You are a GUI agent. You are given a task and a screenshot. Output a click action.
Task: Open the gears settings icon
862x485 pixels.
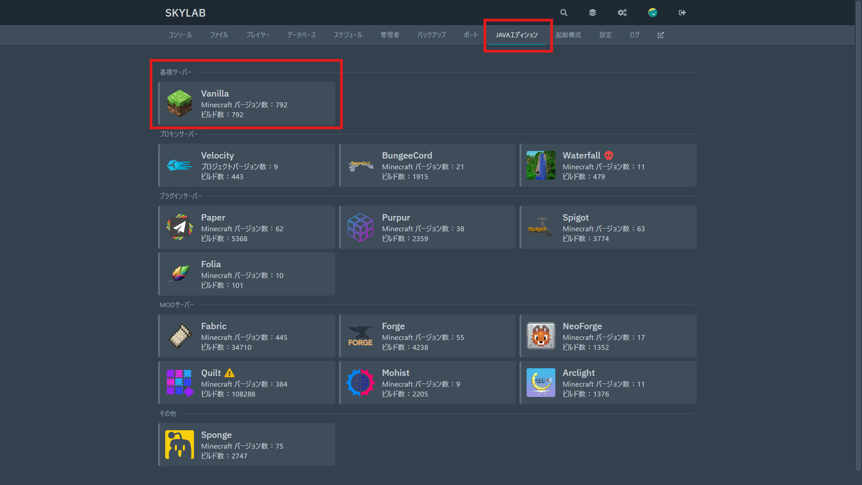(x=622, y=13)
